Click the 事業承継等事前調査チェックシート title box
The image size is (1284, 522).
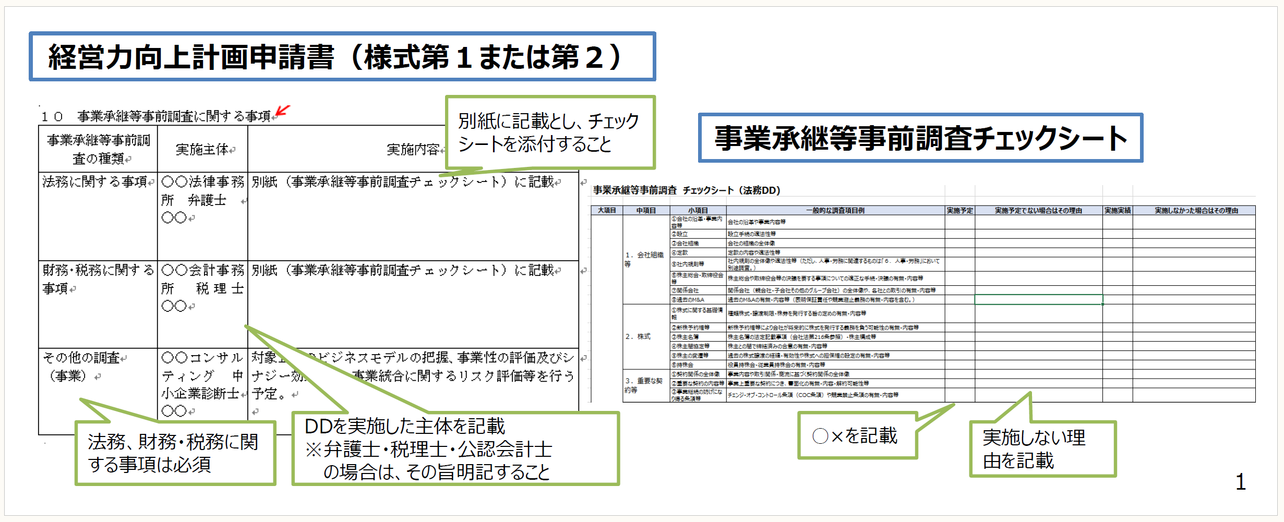[x=920, y=138]
